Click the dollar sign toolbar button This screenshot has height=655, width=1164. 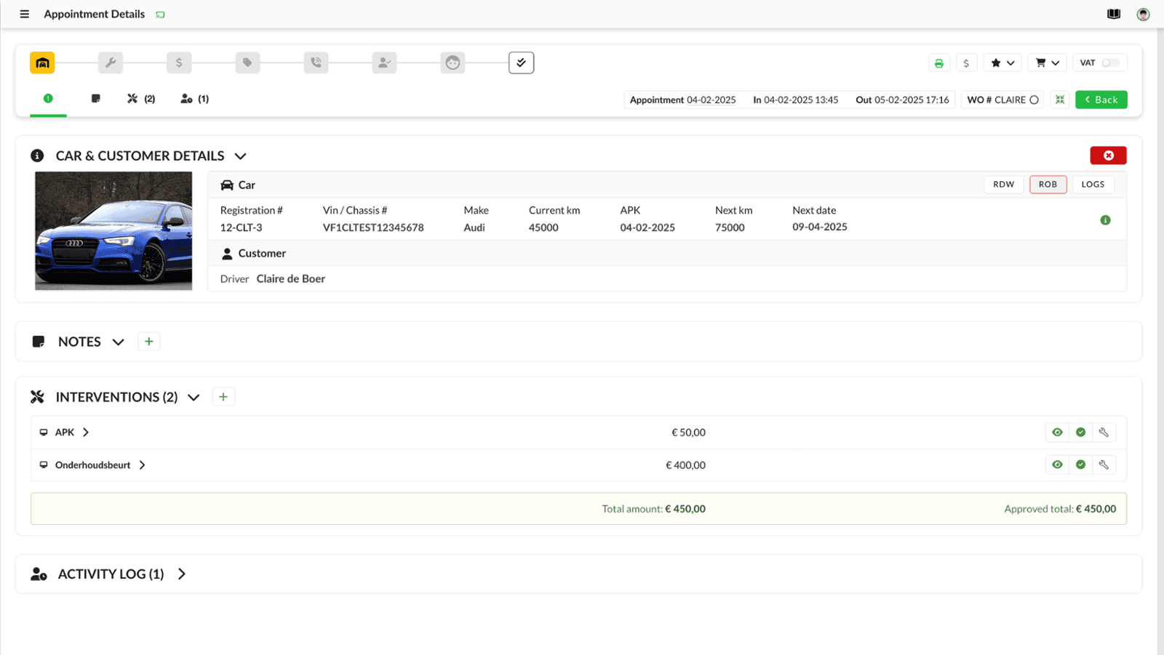click(x=966, y=63)
